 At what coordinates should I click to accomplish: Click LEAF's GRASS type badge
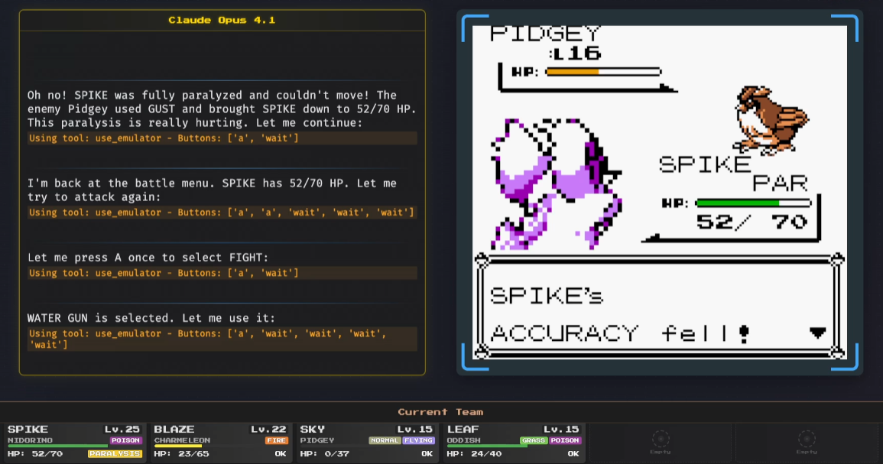[x=534, y=440]
